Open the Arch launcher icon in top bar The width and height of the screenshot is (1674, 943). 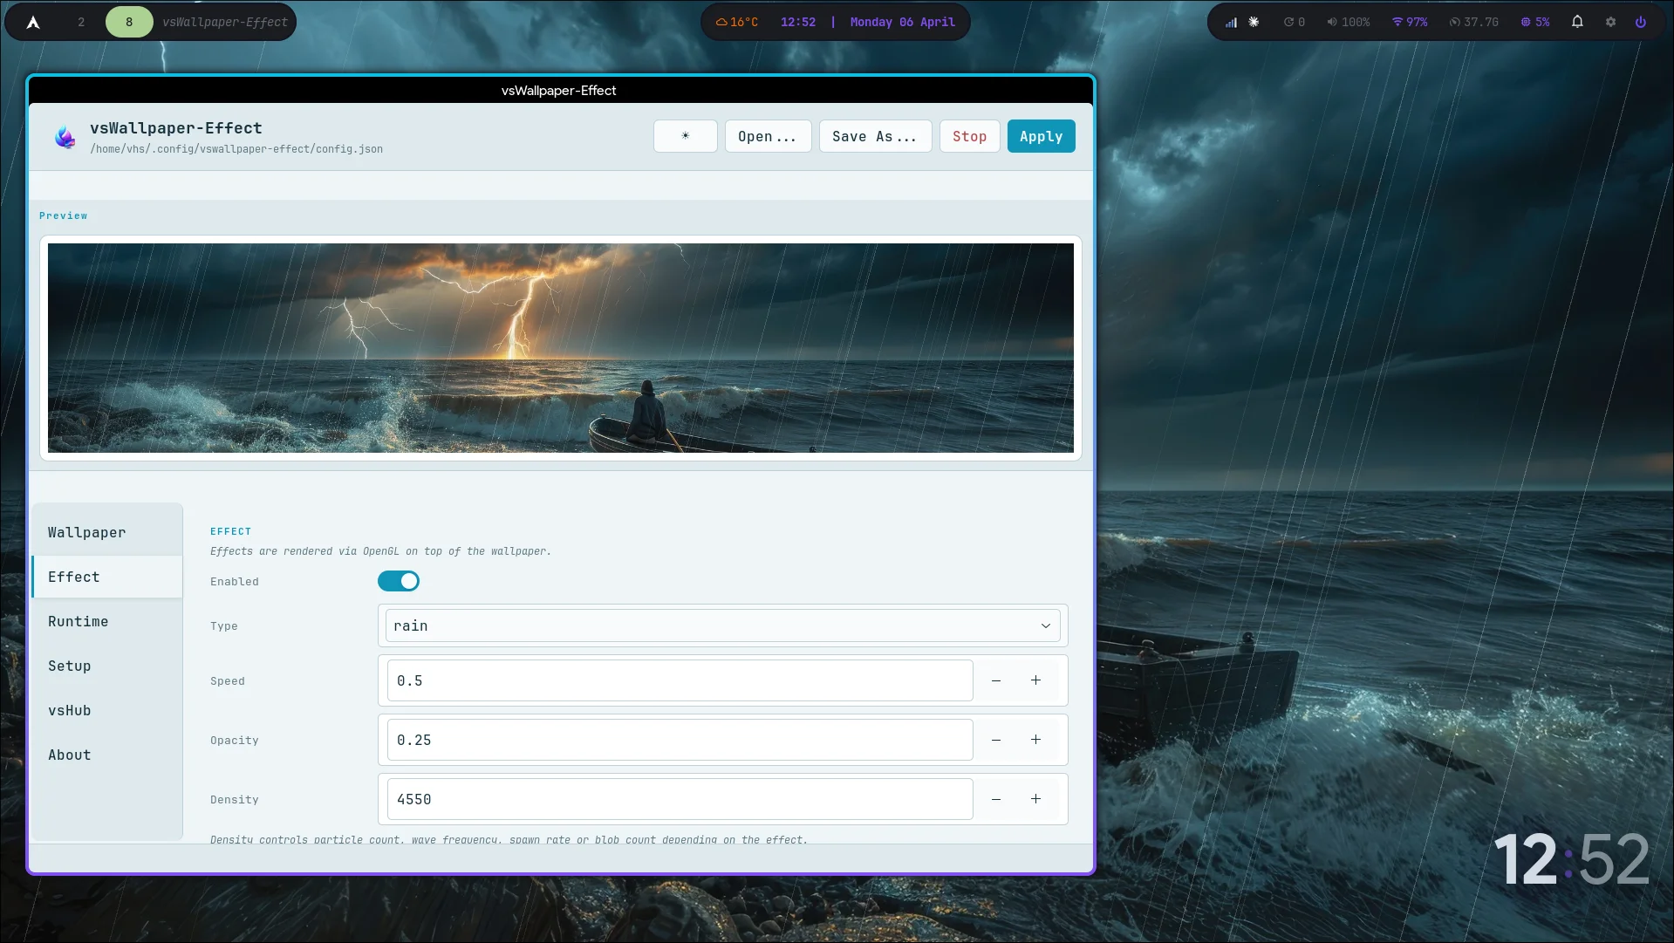[x=33, y=22]
